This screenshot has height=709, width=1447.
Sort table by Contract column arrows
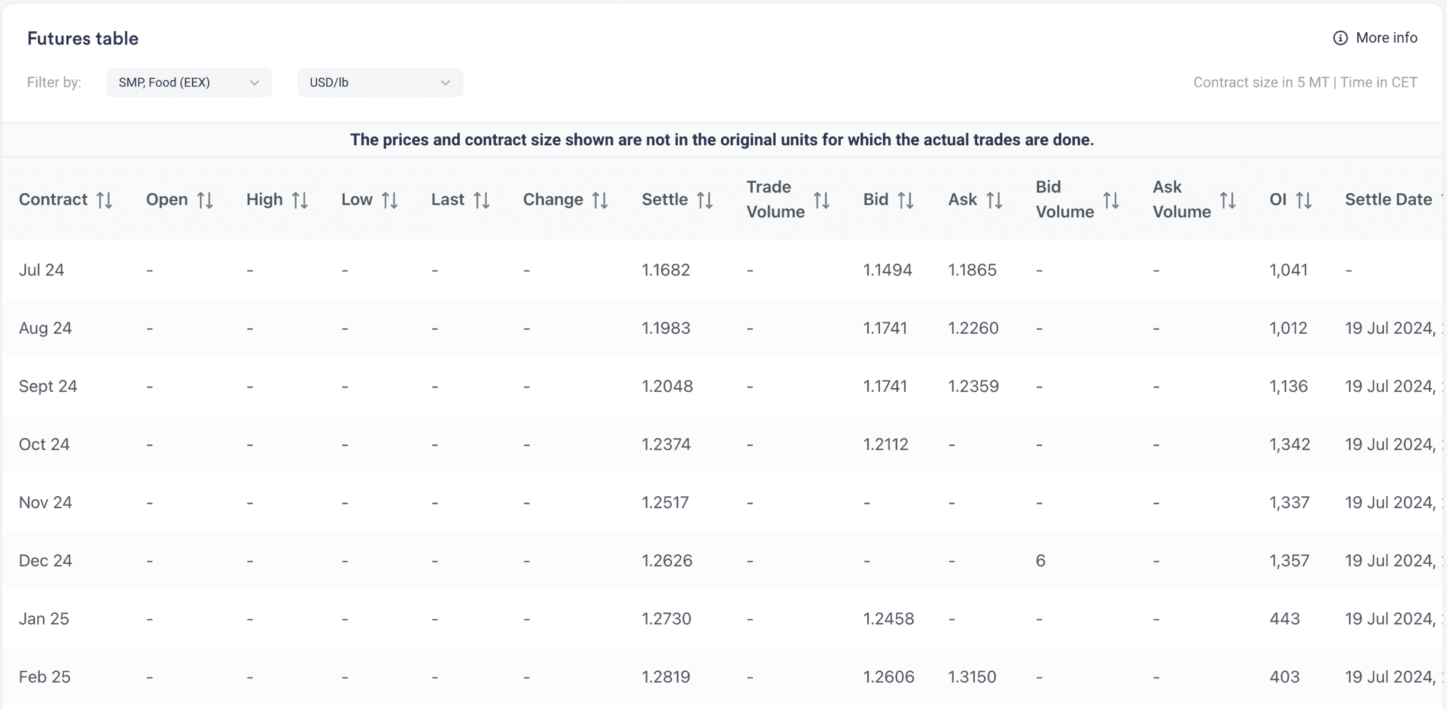point(105,200)
